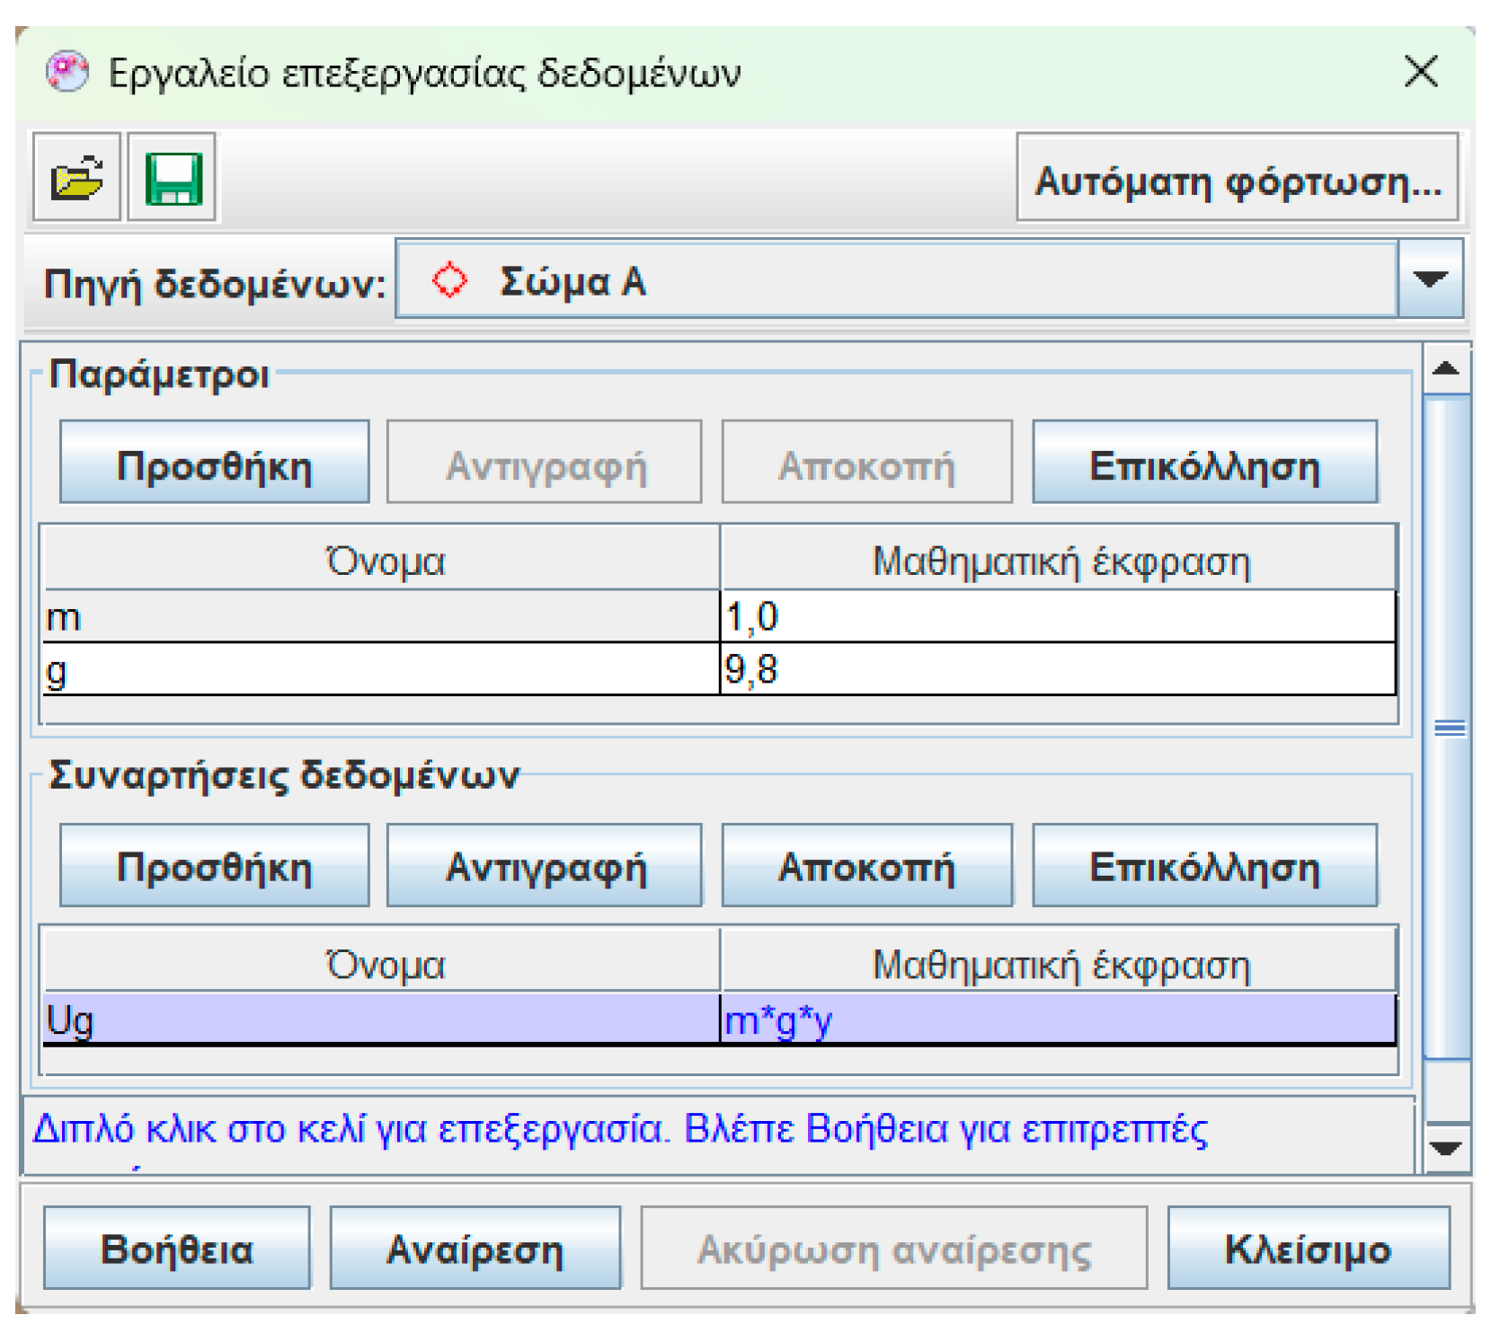Close the tool with Κλείσιμο button
1491x1333 pixels.
1309,1249
